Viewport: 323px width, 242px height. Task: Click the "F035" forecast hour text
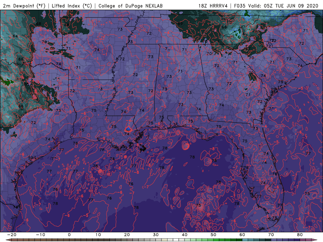(239, 6)
